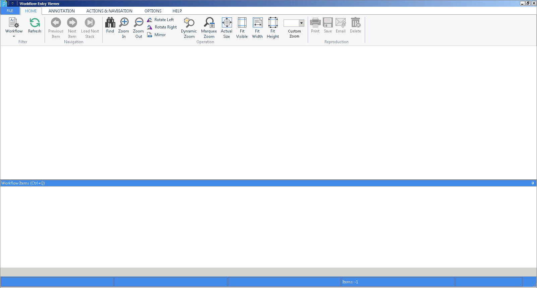This screenshot has height=288, width=537.
Task: Restore down the window
Action: pyautogui.click(x=528, y=3)
